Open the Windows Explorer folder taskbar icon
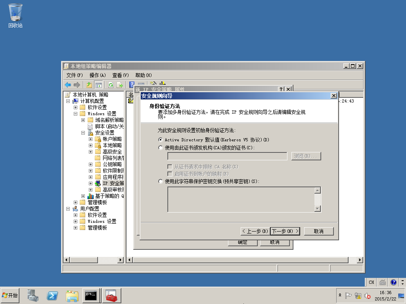The height and width of the screenshot is (304, 406). point(72,296)
